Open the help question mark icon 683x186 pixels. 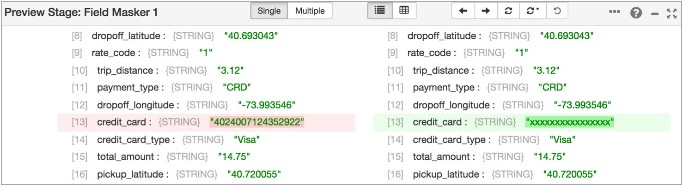[636, 13]
